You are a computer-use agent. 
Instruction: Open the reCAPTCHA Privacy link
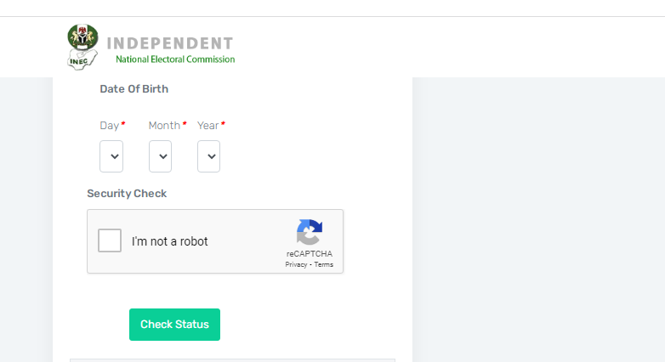coord(296,264)
